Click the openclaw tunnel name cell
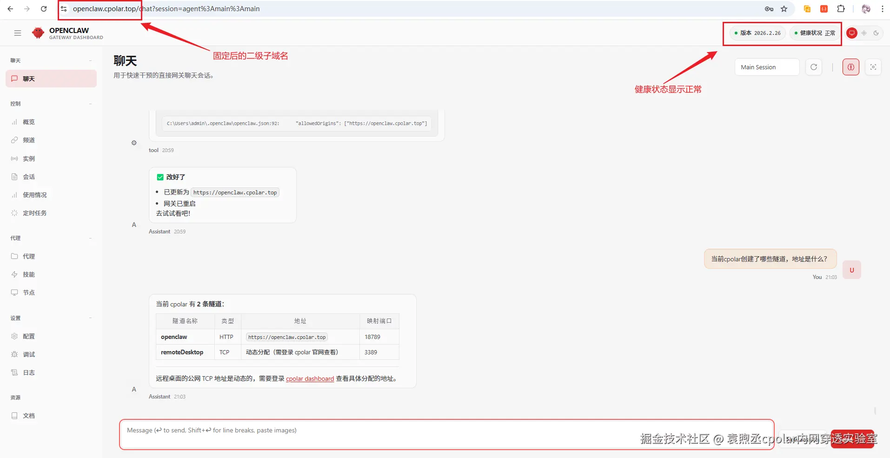 (x=185, y=337)
